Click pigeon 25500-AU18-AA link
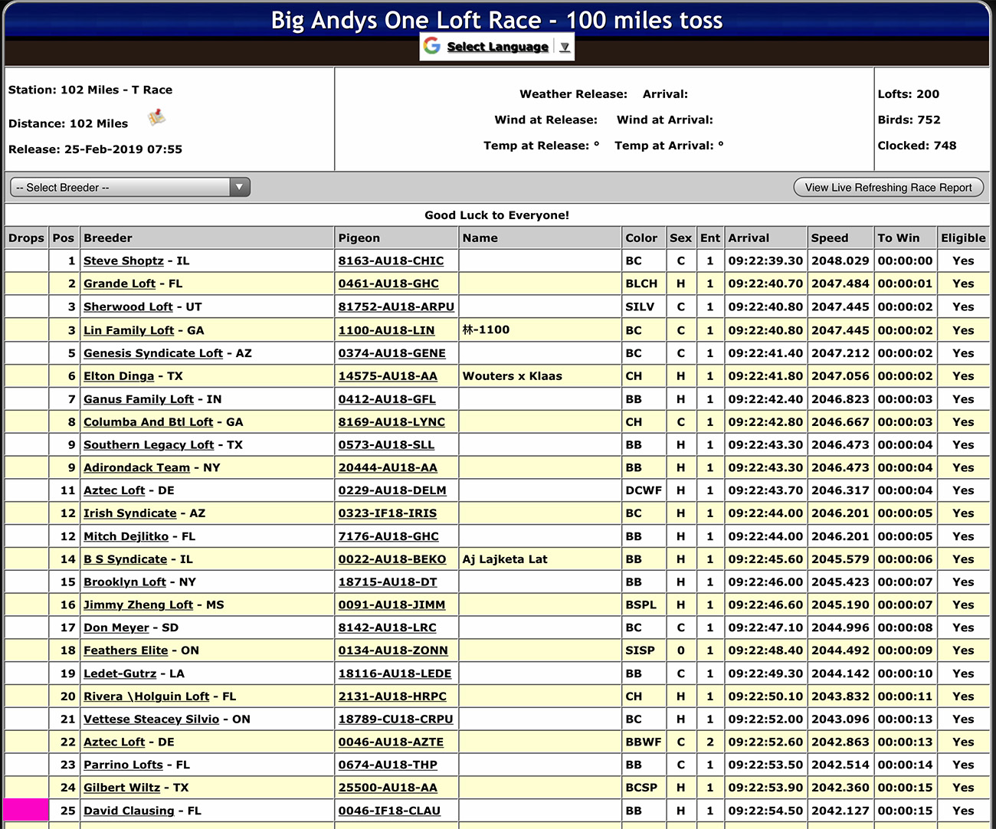Viewport: 996px width, 829px height. pos(388,788)
